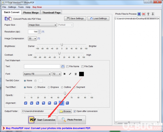Select sixth alignment icon, bottom-right
This screenshot has width=163, height=132.
click(x=55, y=103)
